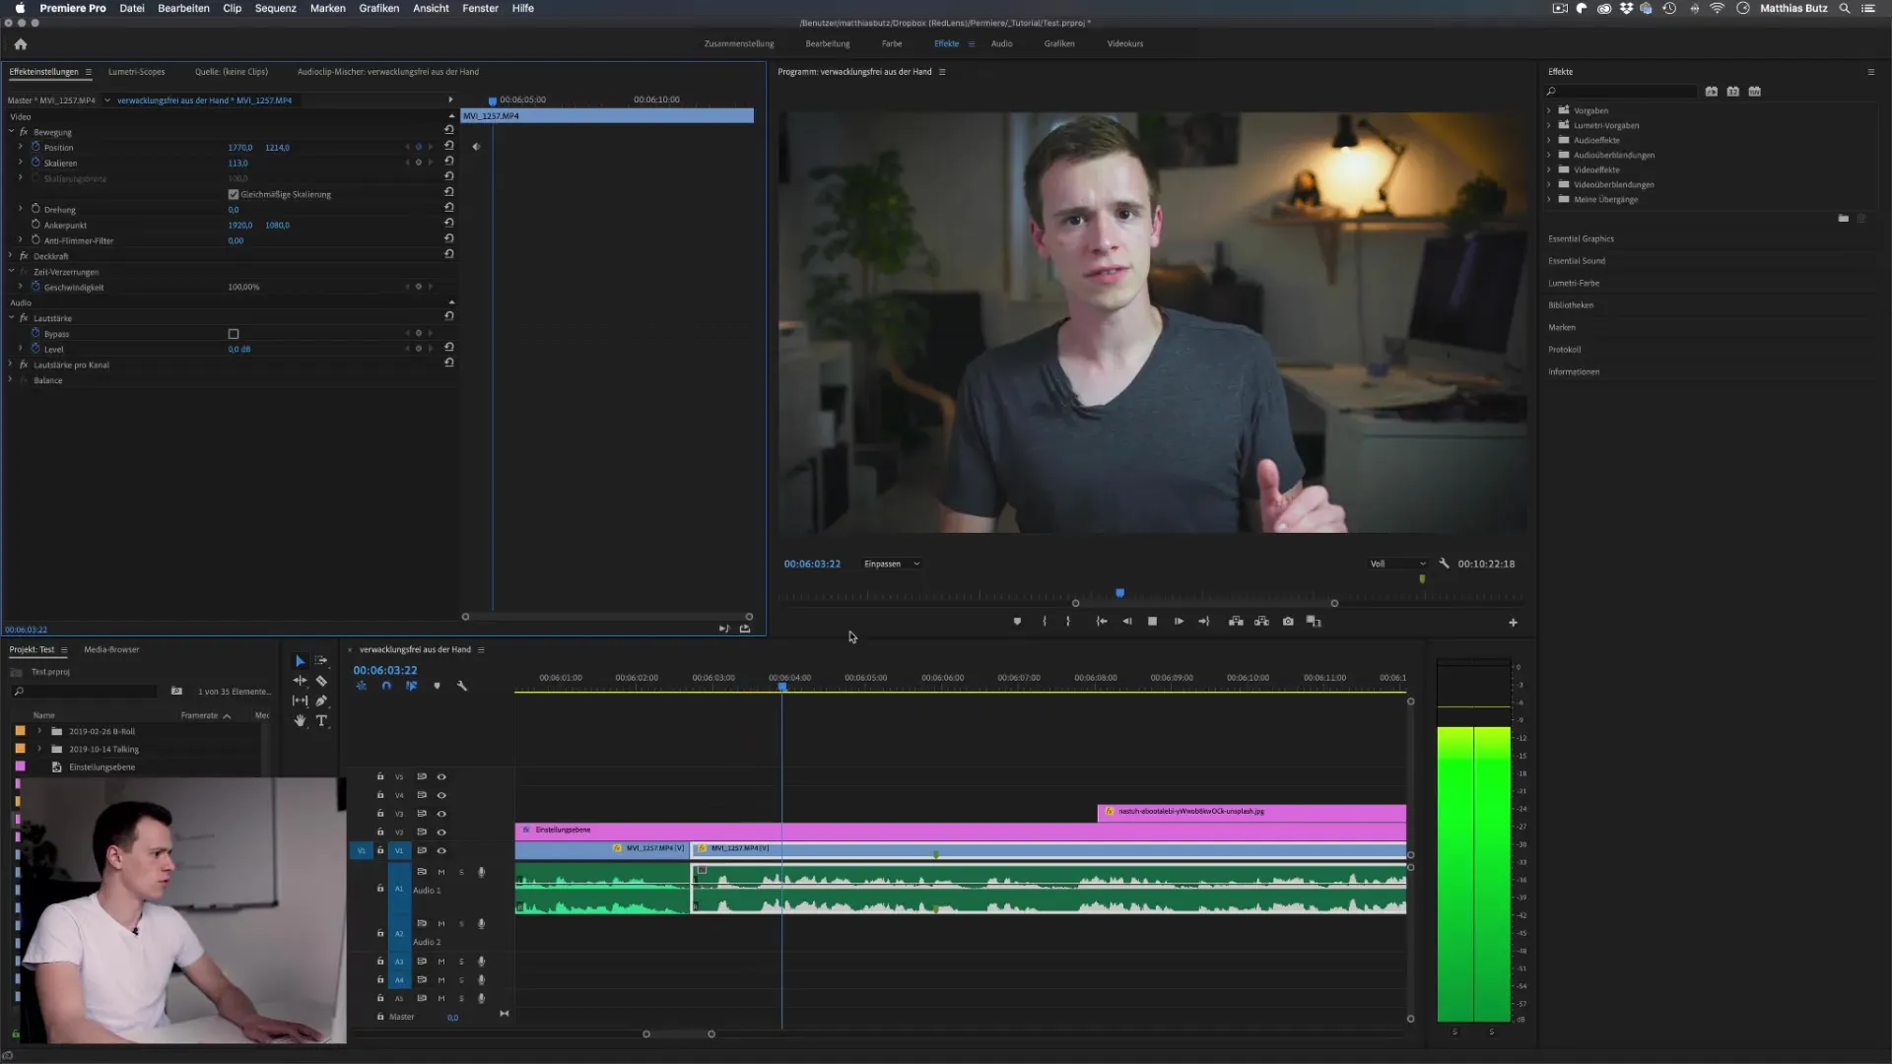
Task: Click the program monitor playhead marker
Action: (x=1119, y=593)
